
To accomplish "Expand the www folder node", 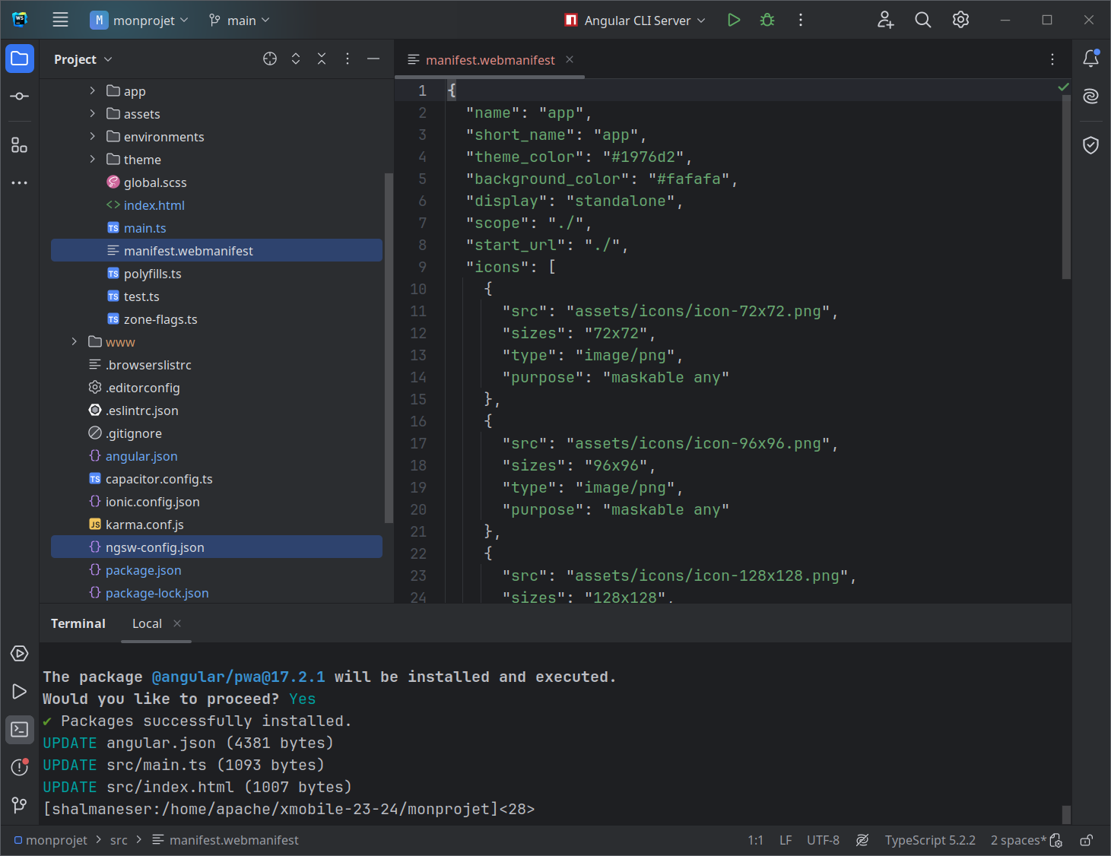I will pos(75,342).
